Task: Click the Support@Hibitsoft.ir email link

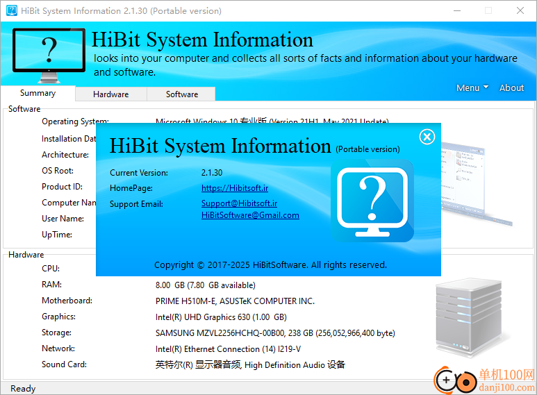Action: pyautogui.click(x=239, y=203)
